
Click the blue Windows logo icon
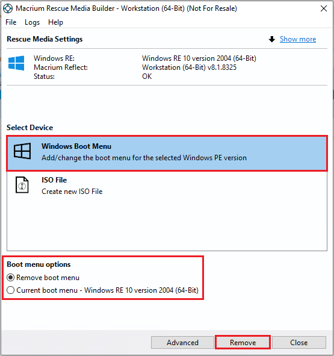[x=16, y=63]
